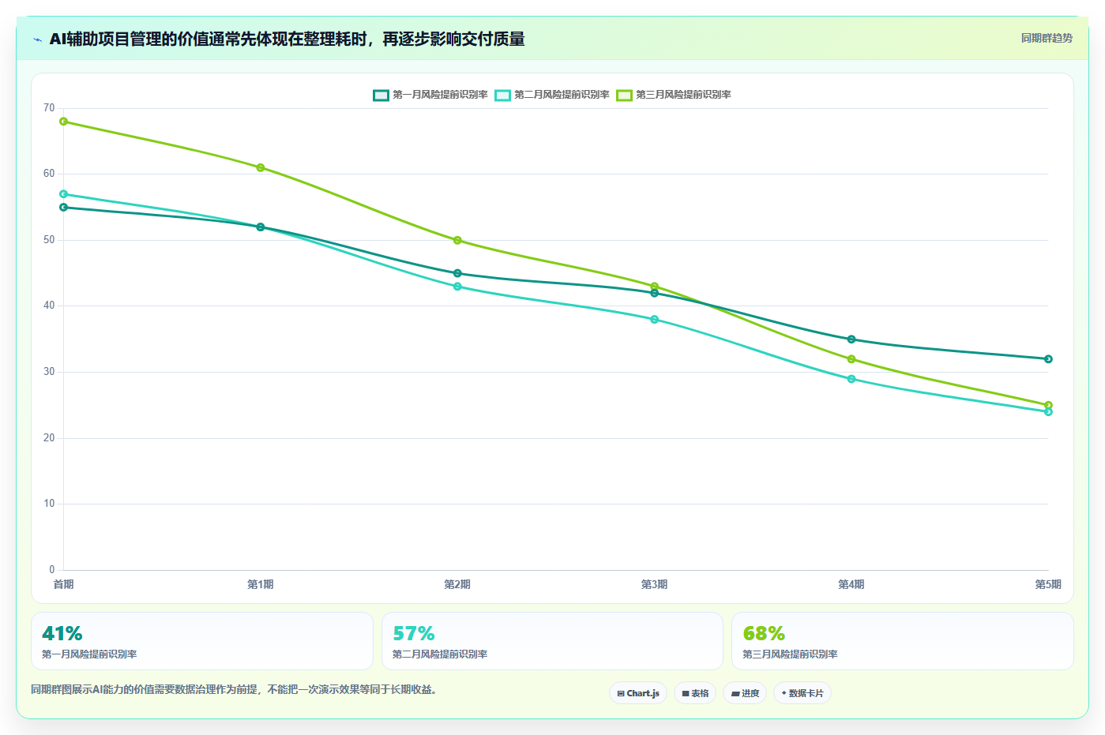Select dark teal point at 首期 (55)
Screen dimensions: 1105x735
coord(63,208)
